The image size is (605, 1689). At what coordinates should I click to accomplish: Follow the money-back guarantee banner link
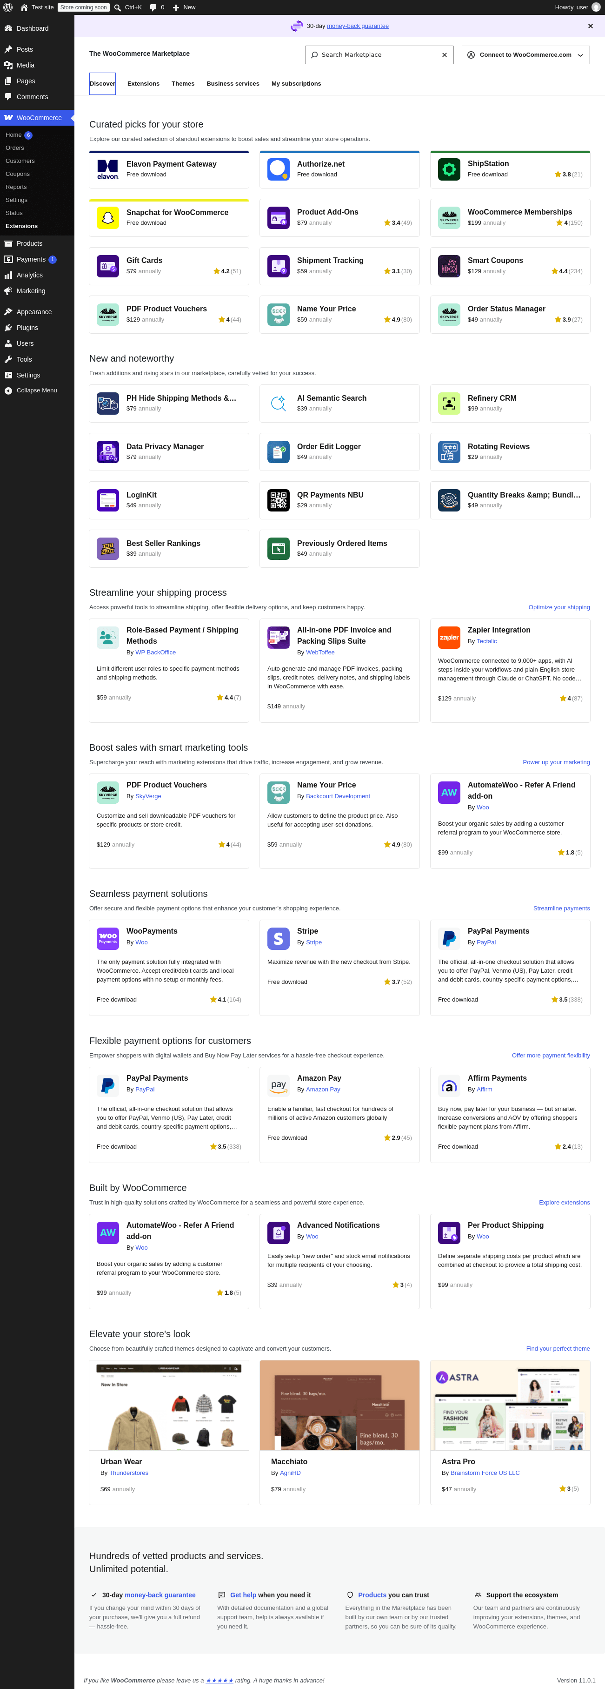[x=357, y=26]
